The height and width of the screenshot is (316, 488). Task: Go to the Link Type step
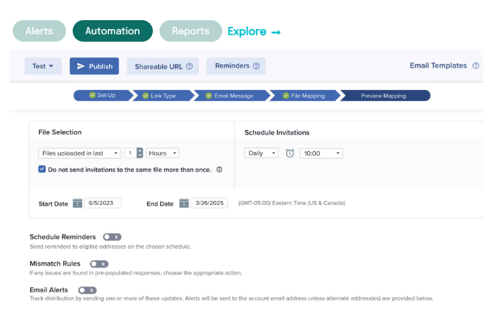pyautogui.click(x=164, y=95)
